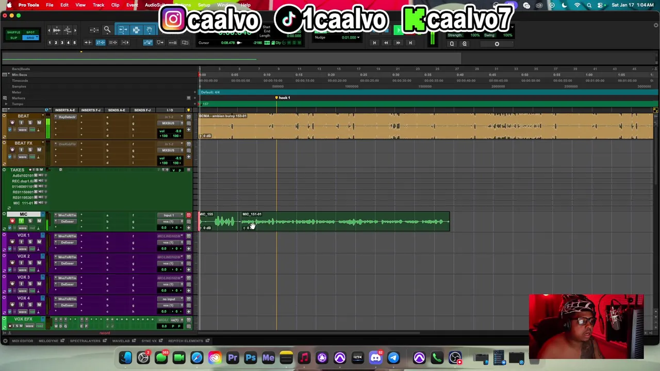Open the Track menu
The image size is (660, 371).
(98, 5)
